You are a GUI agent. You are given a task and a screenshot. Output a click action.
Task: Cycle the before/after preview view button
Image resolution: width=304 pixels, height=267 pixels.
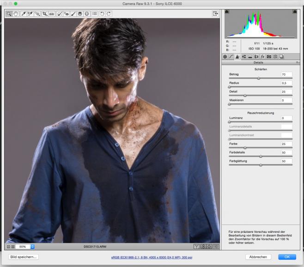click(196, 247)
